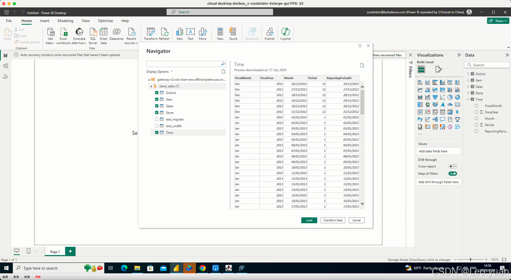
Task: Select the Q&A speech bubble visual
Action: [442, 119]
